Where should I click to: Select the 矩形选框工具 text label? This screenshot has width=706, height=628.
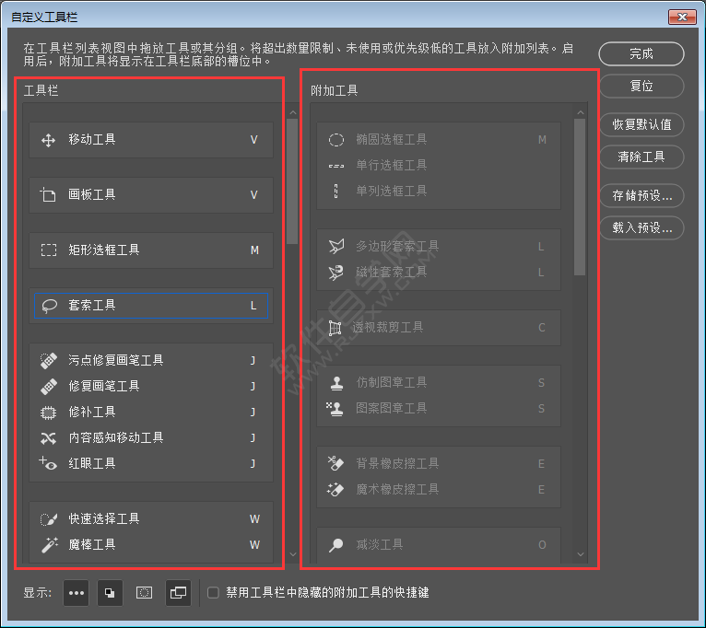coord(104,250)
